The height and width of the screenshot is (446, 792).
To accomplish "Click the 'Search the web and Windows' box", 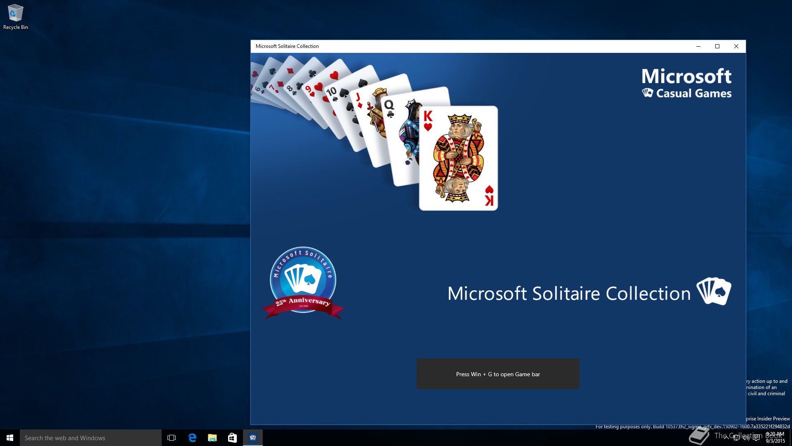I will coord(91,438).
